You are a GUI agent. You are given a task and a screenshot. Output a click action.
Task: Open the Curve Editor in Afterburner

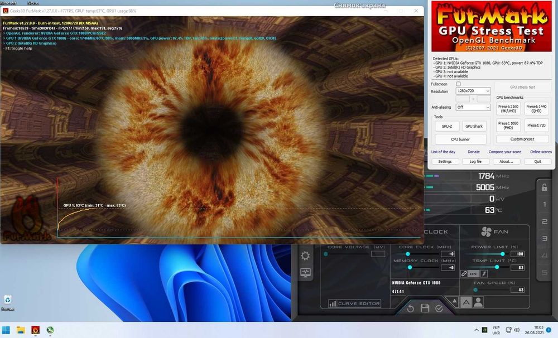pyautogui.click(x=354, y=303)
